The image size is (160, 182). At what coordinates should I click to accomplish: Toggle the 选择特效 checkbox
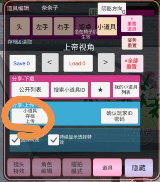15,140
